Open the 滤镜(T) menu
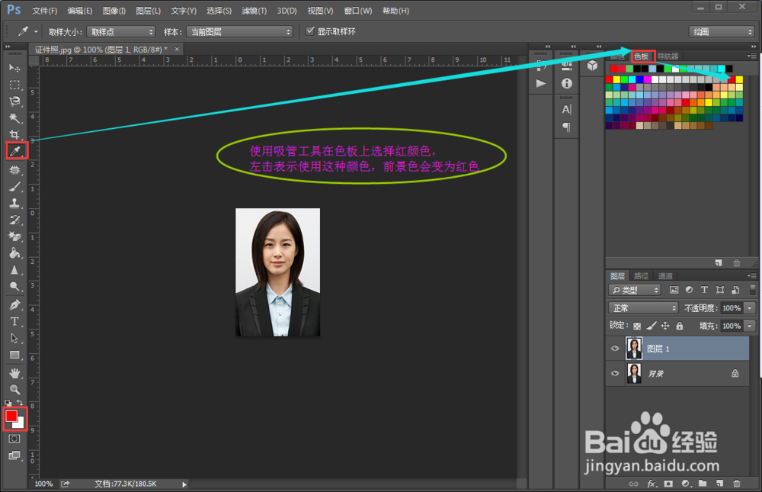The height and width of the screenshot is (492, 762). 255,11
